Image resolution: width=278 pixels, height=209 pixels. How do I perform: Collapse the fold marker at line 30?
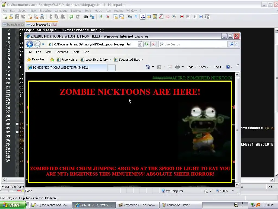17,124
